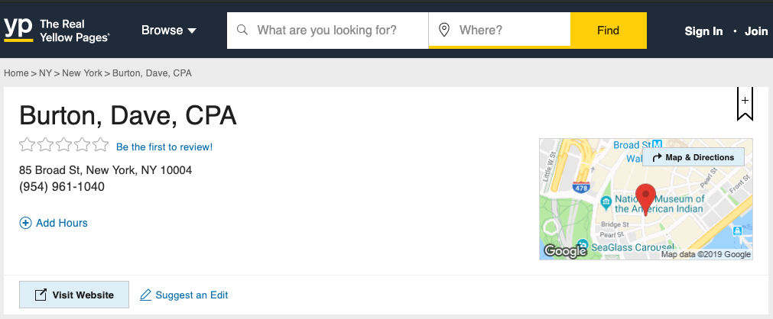Open the Browse dropdown menu
773x319 pixels.
[169, 31]
